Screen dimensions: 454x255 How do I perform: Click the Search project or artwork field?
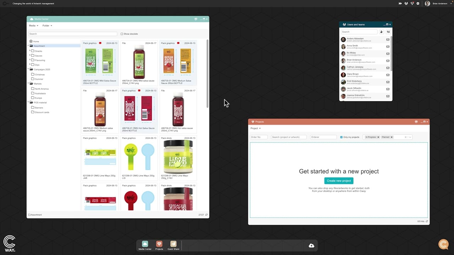coord(289,137)
